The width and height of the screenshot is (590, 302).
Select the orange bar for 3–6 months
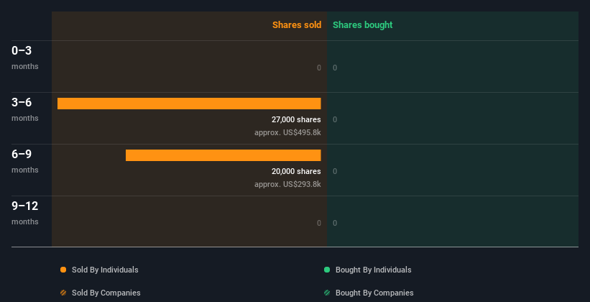pos(189,104)
